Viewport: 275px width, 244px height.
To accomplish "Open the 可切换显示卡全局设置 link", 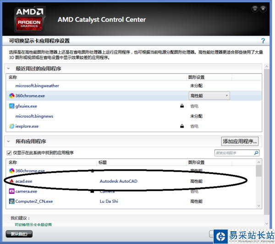I will click(x=33, y=225).
